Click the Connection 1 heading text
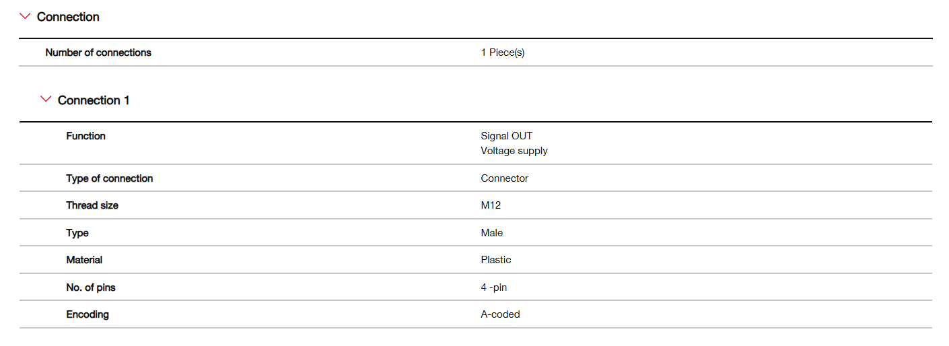This screenshot has width=949, height=346. pyautogui.click(x=94, y=100)
